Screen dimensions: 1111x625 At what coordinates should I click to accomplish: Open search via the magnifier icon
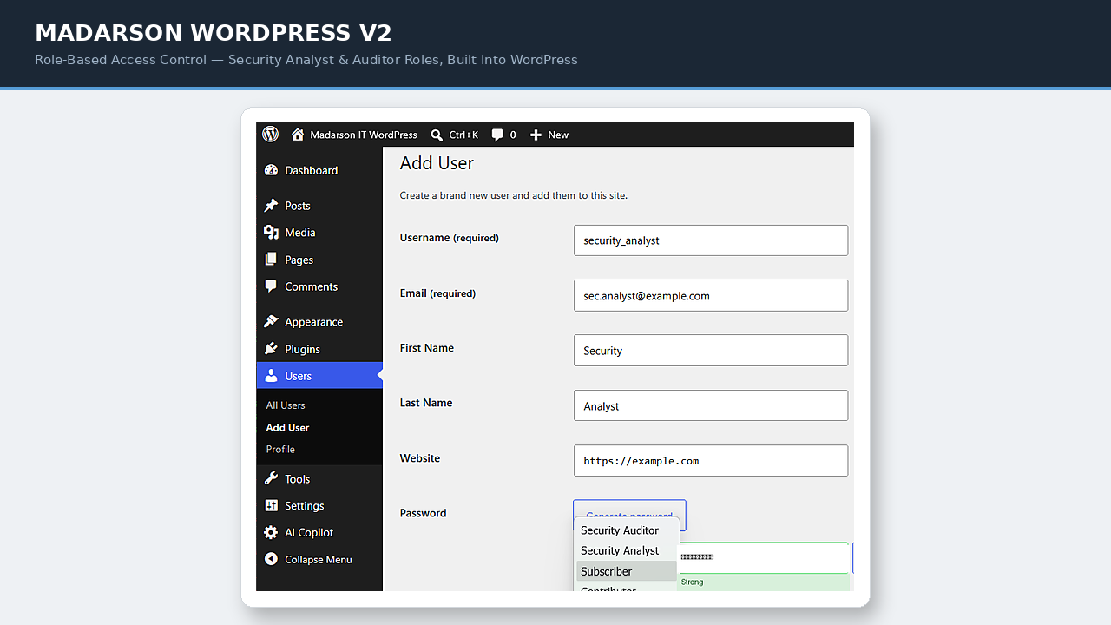(437, 135)
